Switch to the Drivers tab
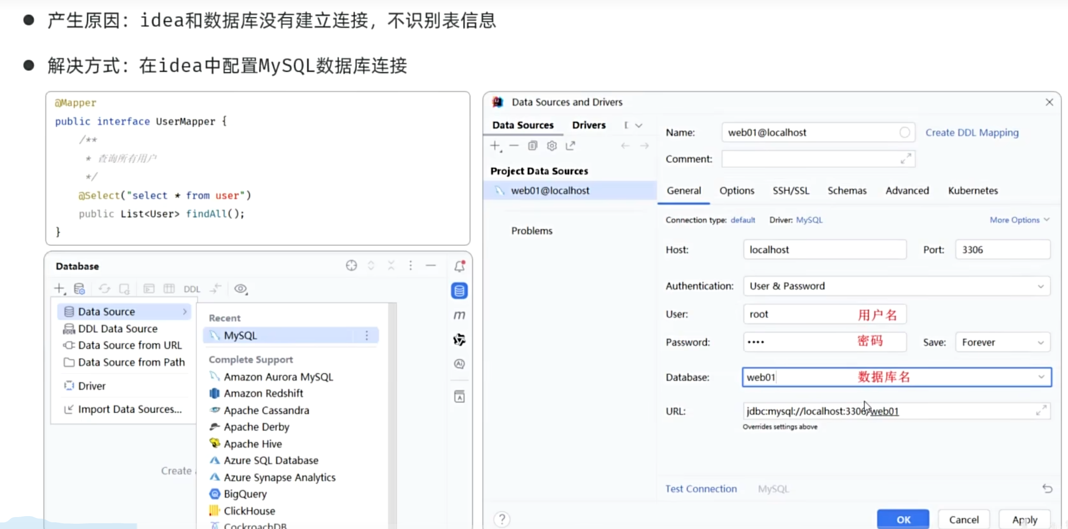1068x529 pixels. click(589, 125)
